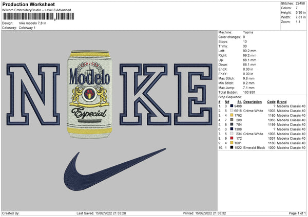Click the Modelo Especial can in the preview
The image size is (308, 217).
click(89, 94)
